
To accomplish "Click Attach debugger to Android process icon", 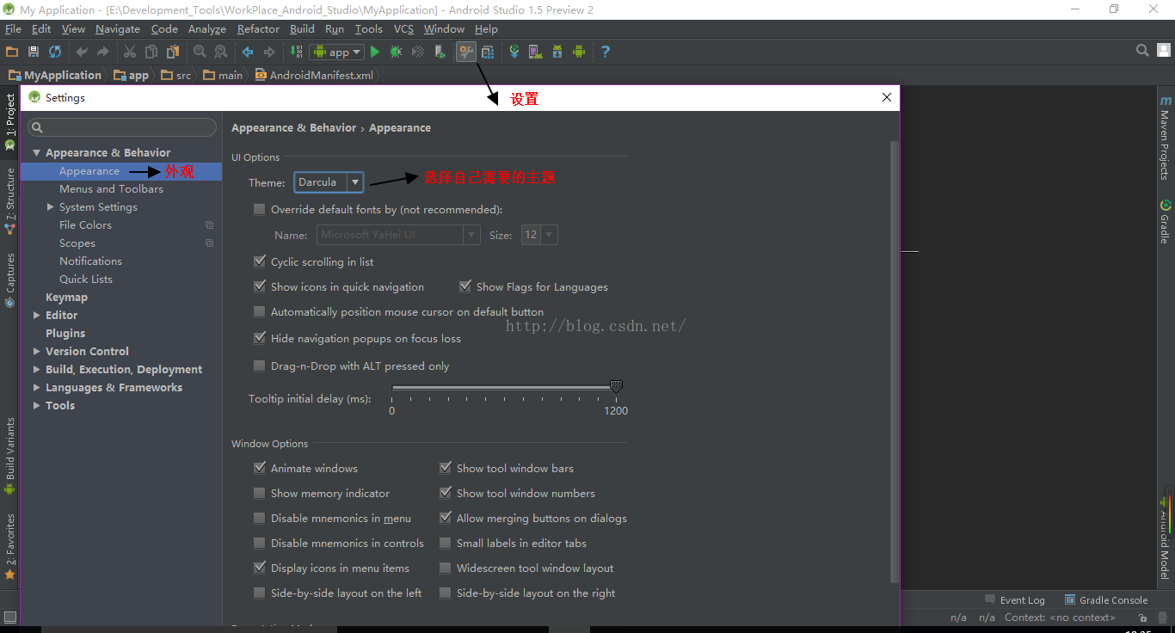I will [440, 52].
